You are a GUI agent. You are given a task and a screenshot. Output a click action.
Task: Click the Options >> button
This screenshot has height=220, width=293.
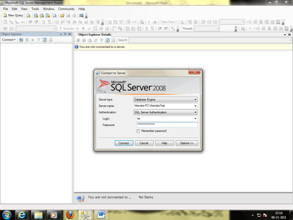186,143
